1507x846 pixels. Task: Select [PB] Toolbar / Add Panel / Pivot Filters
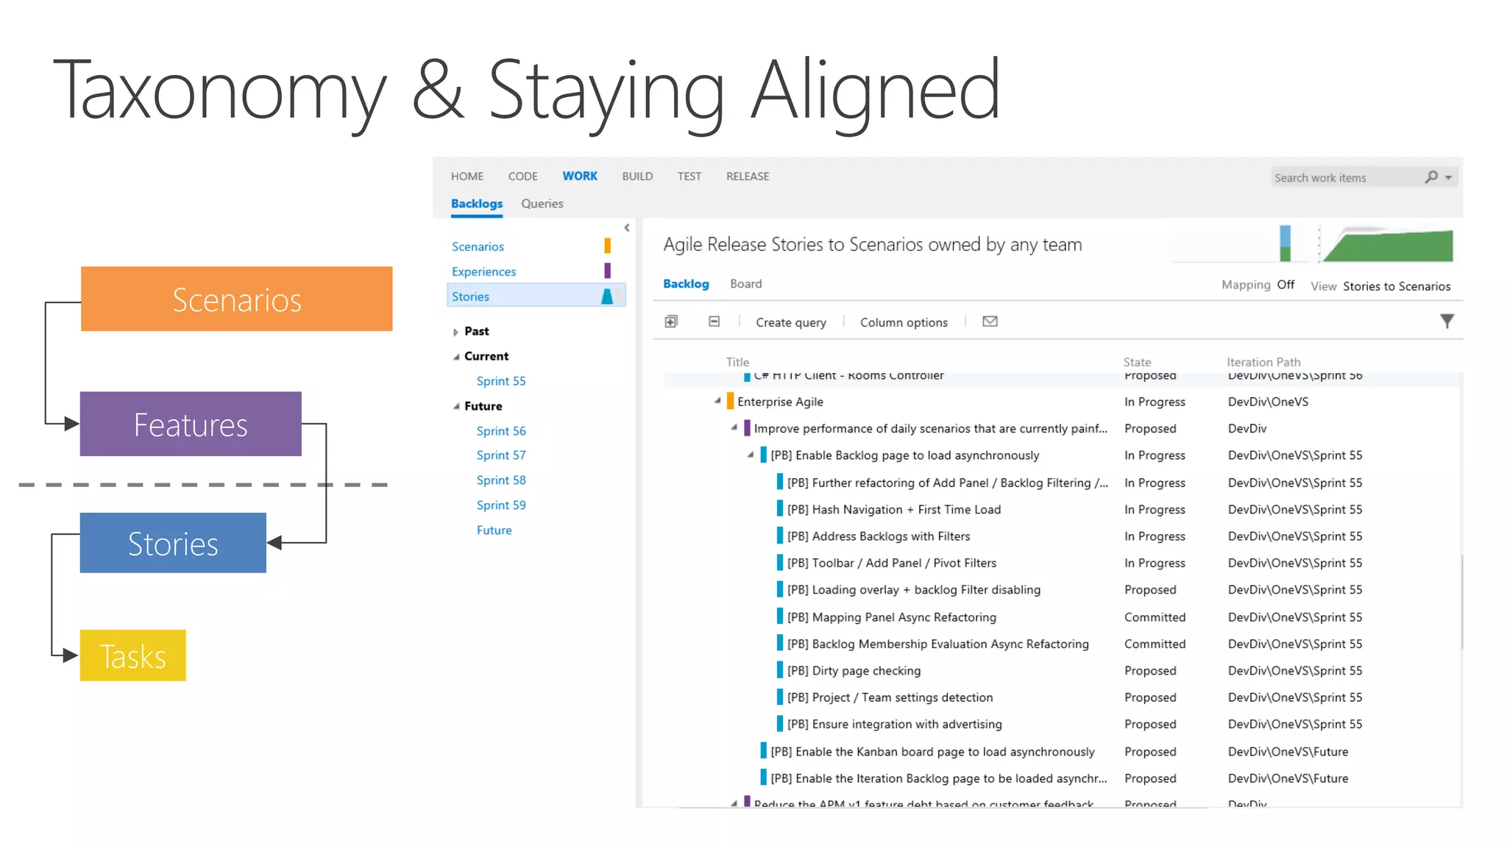(892, 563)
